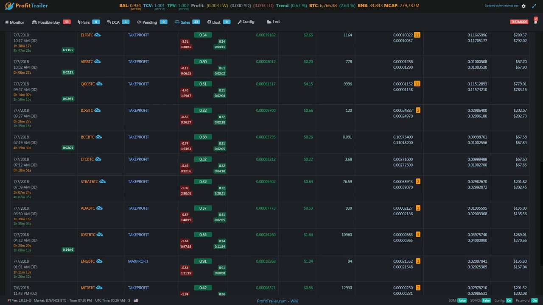
Task: Click the cloud icon next to ICXBTC
Action: point(97,110)
